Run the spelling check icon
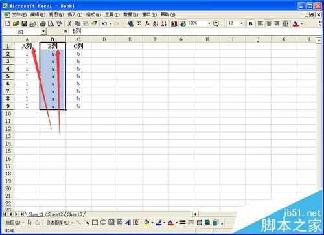Image resolution: width=324 pixels, height=235 pixels. [x=59, y=23]
